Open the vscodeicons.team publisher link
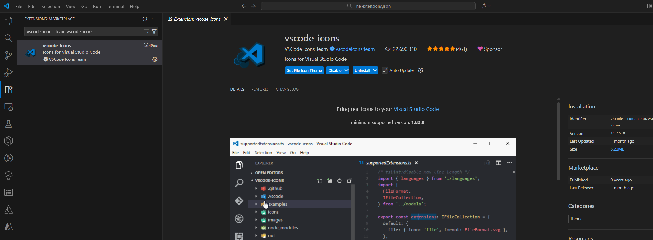This screenshot has height=240, width=653. point(355,49)
